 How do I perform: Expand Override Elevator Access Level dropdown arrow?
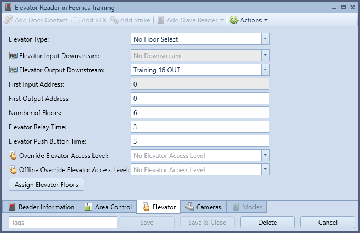tap(265, 155)
